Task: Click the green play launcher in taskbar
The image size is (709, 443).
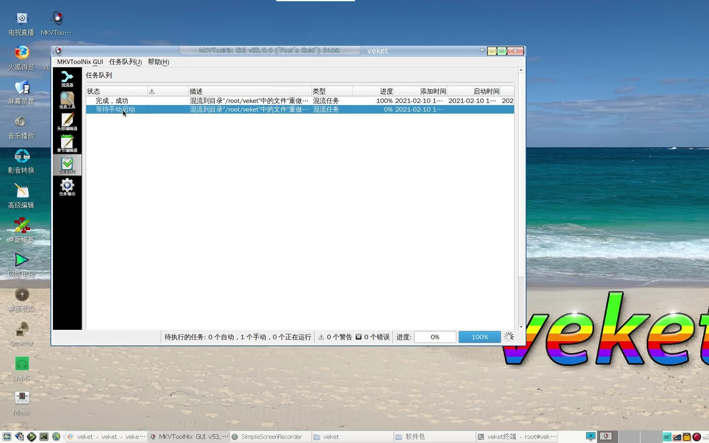Action: coord(32,437)
